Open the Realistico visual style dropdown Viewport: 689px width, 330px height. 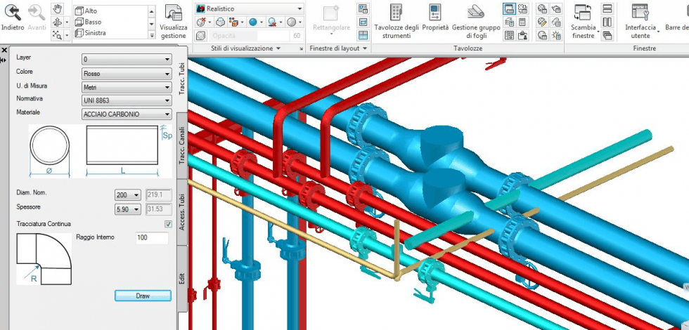click(x=250, y=8)
